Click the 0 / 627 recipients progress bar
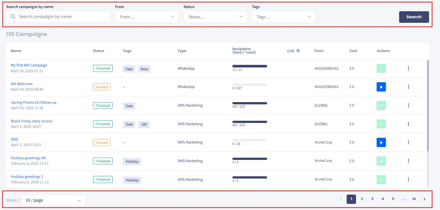440x210 pixels. (x=250, y=85)
